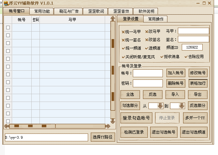Click the table scroll-right arrow icon
218x155 pixels.
[x=108, y=126]
